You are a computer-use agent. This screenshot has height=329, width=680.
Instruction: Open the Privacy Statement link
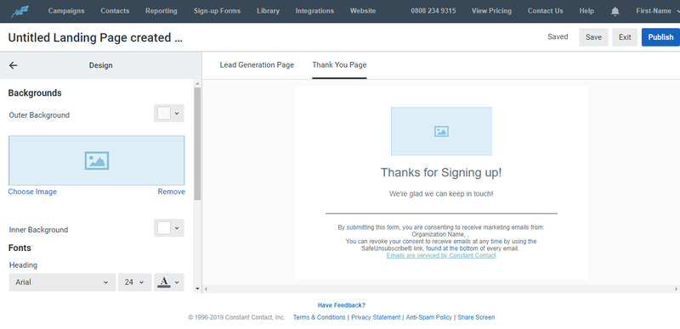point(376,317)
